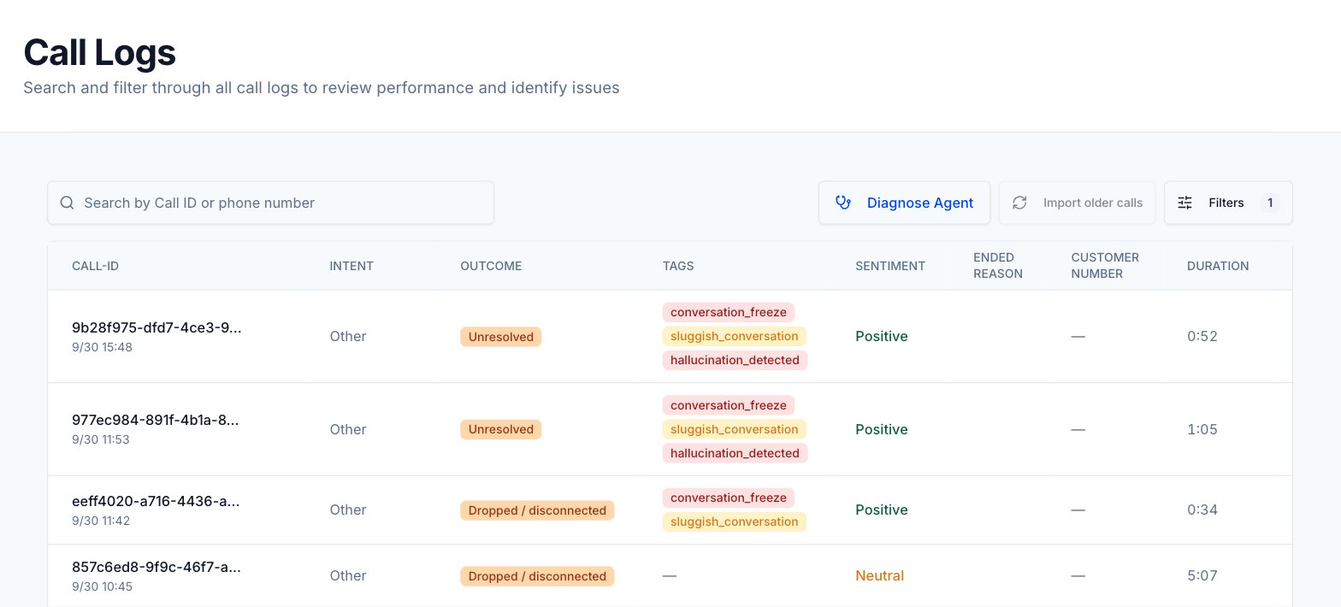Click the 1:05 duration value
The image size is (1341, 607).
point(1202,429)
